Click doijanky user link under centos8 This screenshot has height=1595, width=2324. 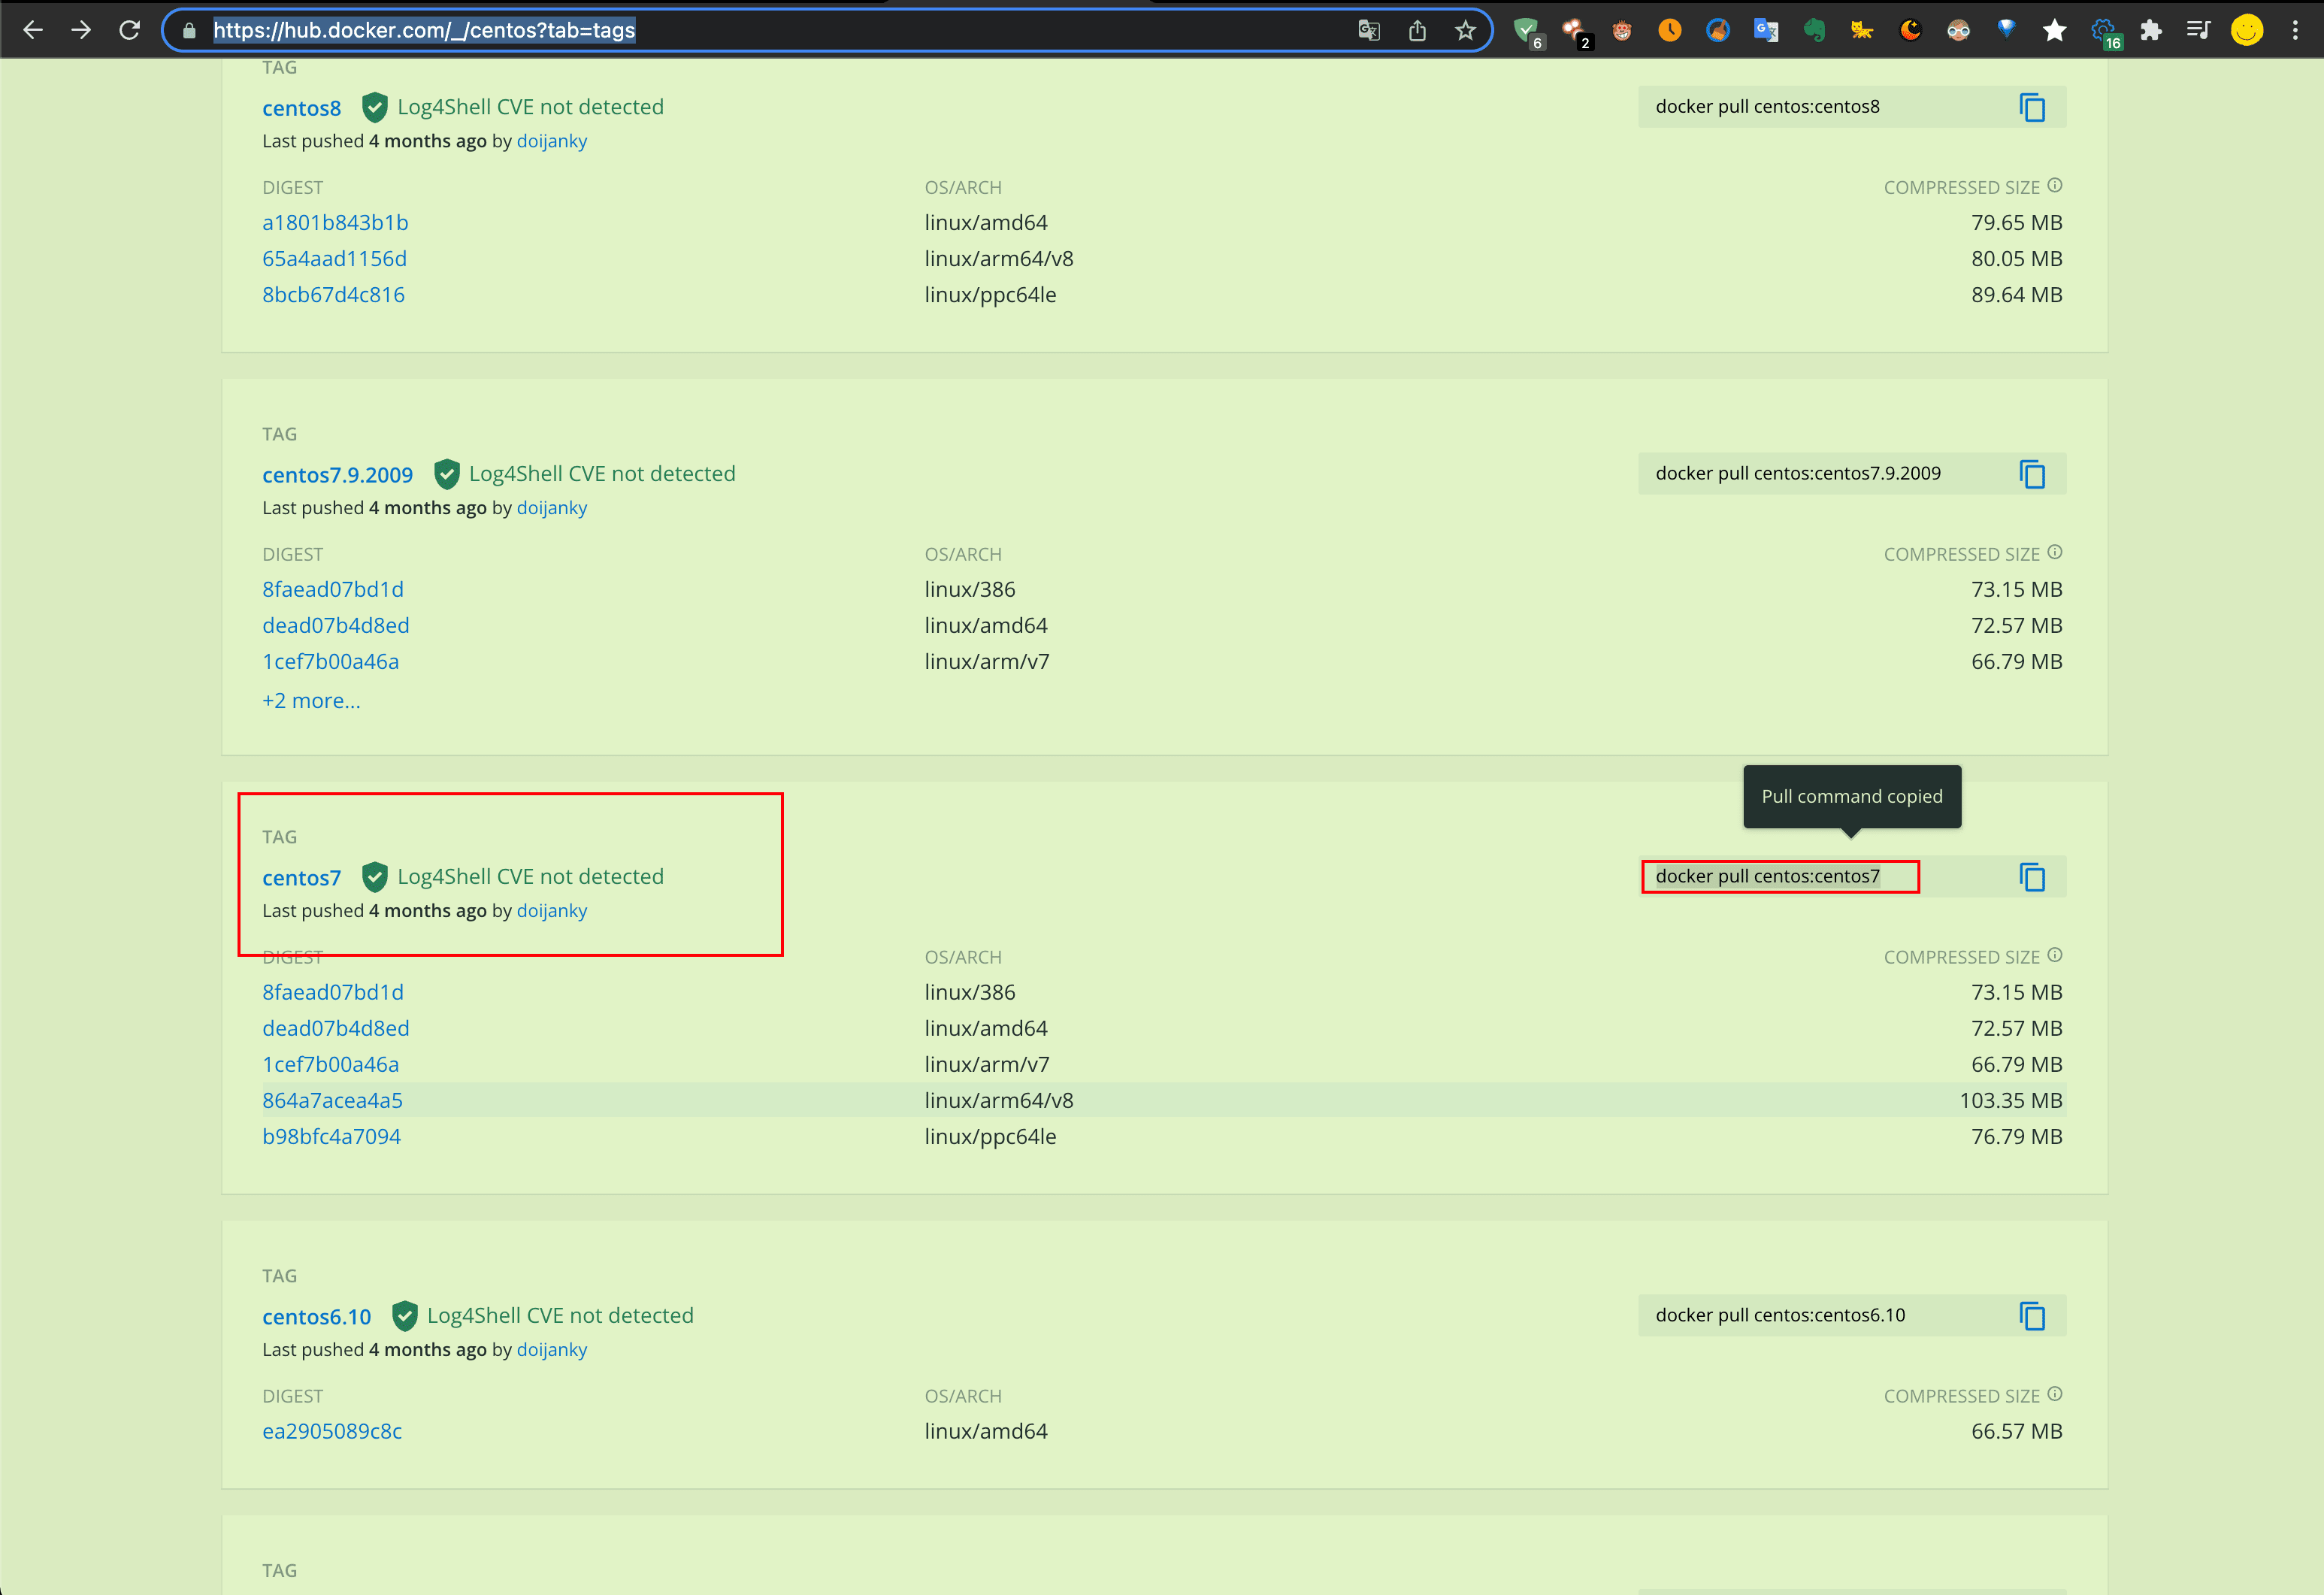click(551, 141)
